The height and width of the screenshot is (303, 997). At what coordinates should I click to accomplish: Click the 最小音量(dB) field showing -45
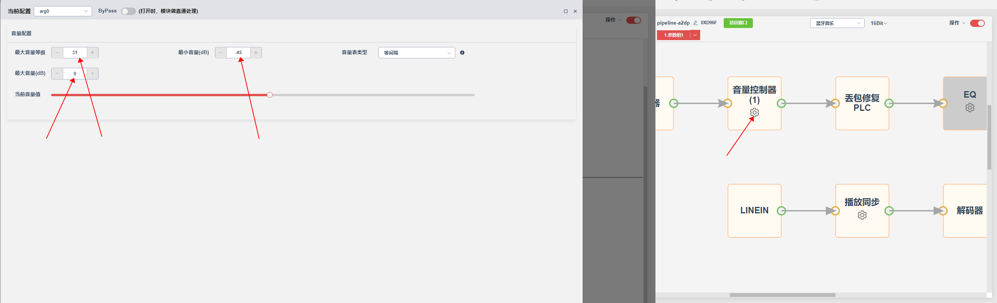tap(238, 53)
